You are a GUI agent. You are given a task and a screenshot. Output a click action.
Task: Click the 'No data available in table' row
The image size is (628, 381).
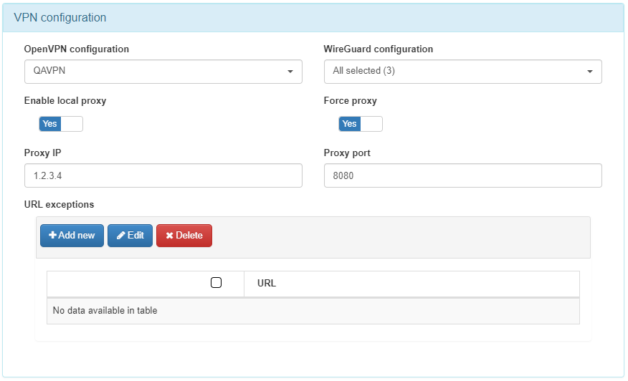point(313,311)
